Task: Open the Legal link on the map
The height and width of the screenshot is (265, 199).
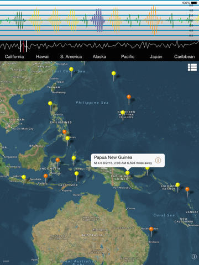Action: (6, 261)
